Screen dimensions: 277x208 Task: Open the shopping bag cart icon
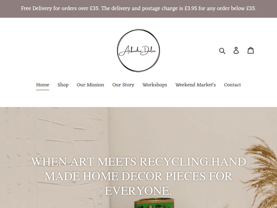click(x=250, y=50)
